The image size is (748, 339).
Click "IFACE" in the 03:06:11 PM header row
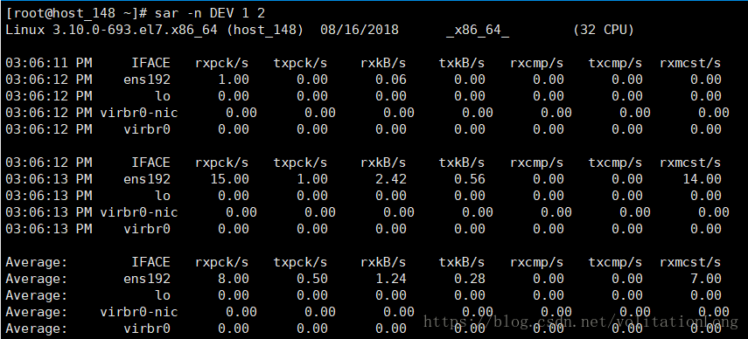click(150, 63)
